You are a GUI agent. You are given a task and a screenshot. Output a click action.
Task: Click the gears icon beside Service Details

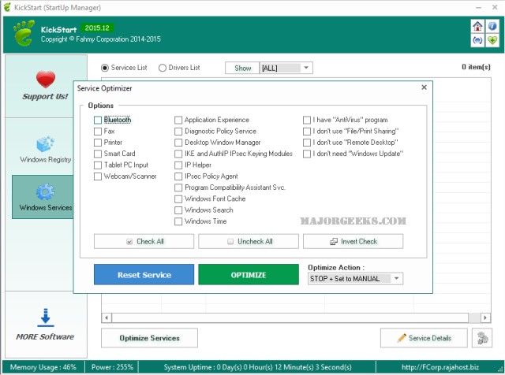coord(482,338)
